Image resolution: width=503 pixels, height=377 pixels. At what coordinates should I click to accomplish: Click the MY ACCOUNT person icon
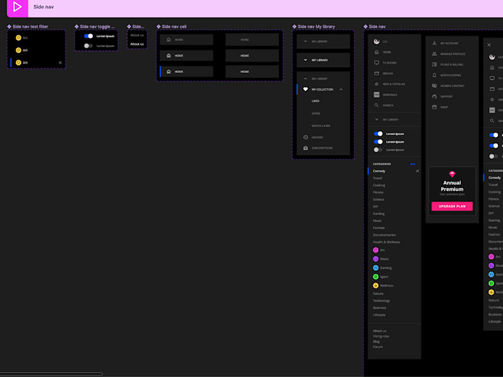pos(434,43)
